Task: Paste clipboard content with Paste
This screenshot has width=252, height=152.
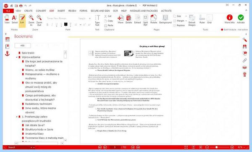Action: (109, 25)
